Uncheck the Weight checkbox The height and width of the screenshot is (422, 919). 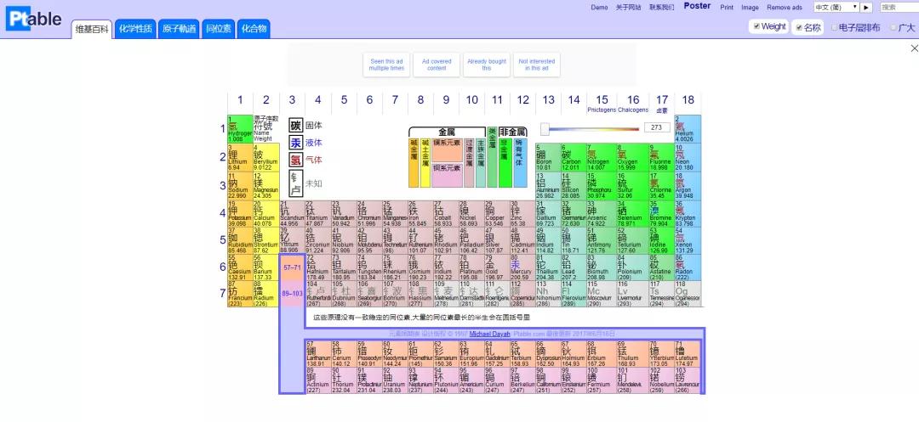[x=756, y=26]
